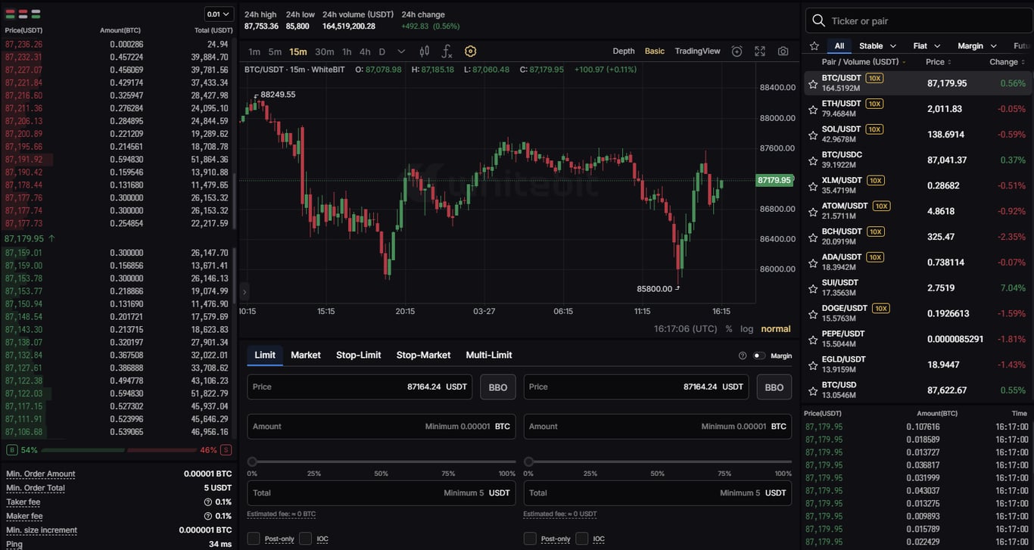Click the auto-scroll target icon on chart toolbar
Viewport: 1034px width, 550px height.
click(737, 51)
